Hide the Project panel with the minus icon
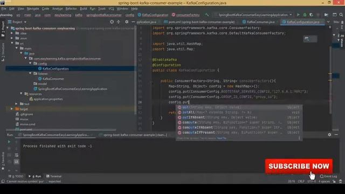The height and width of the screenshot is (194, 345). point(133,22)
